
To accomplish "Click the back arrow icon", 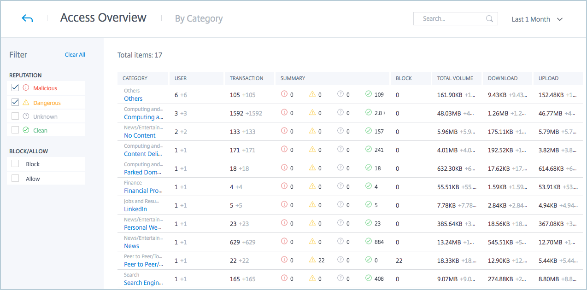I will pyautogui.click(x=27, y=18).
